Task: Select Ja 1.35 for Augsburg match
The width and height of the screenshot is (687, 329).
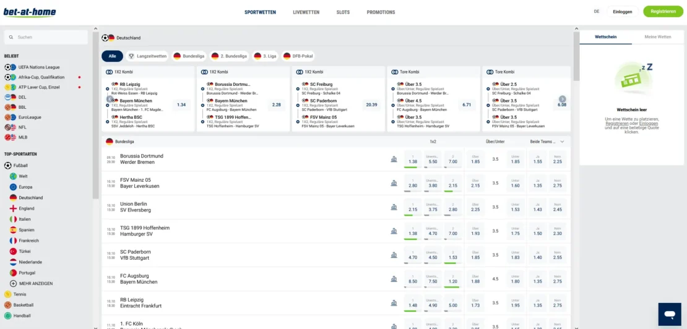Action: 538,279
